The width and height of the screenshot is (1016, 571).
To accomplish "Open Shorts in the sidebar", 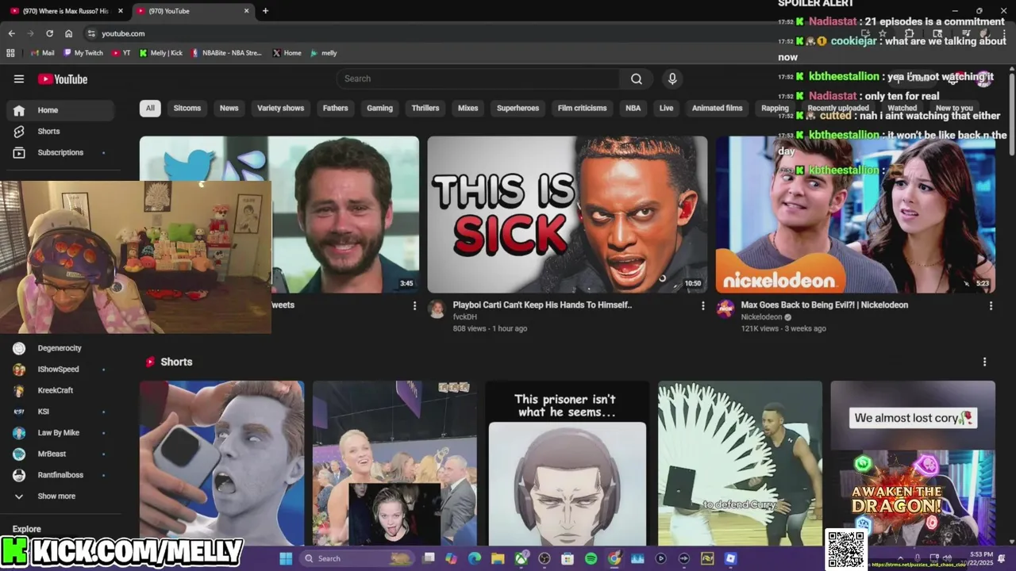I will coord(60,131).
